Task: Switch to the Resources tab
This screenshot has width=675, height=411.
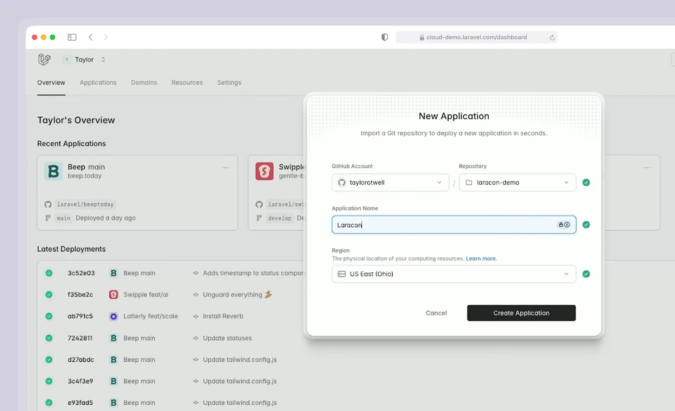Action: pos(187,82)
